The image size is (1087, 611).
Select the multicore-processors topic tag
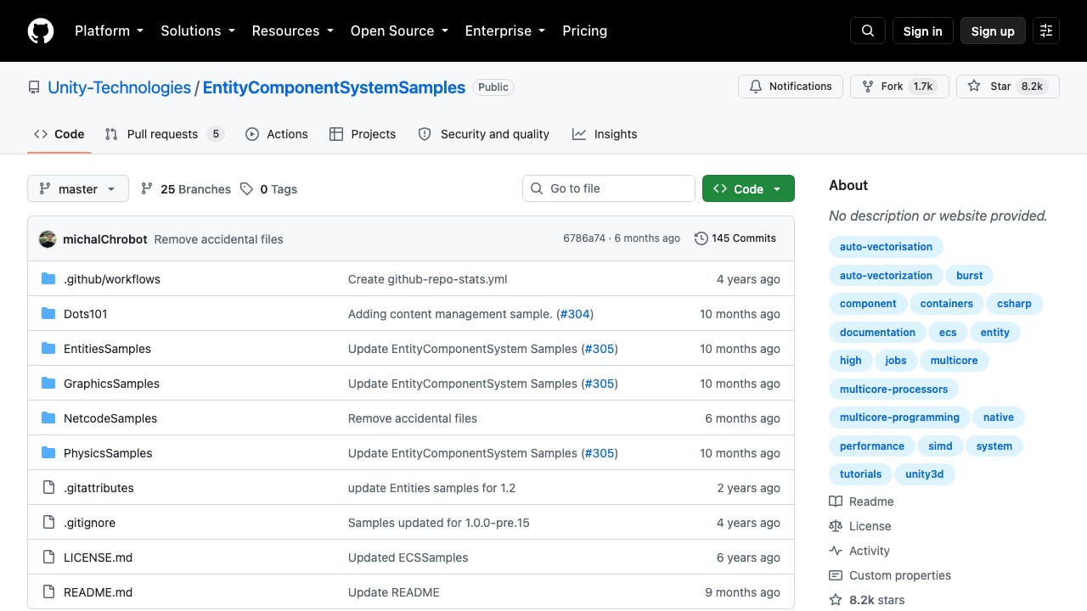(893, 389)
